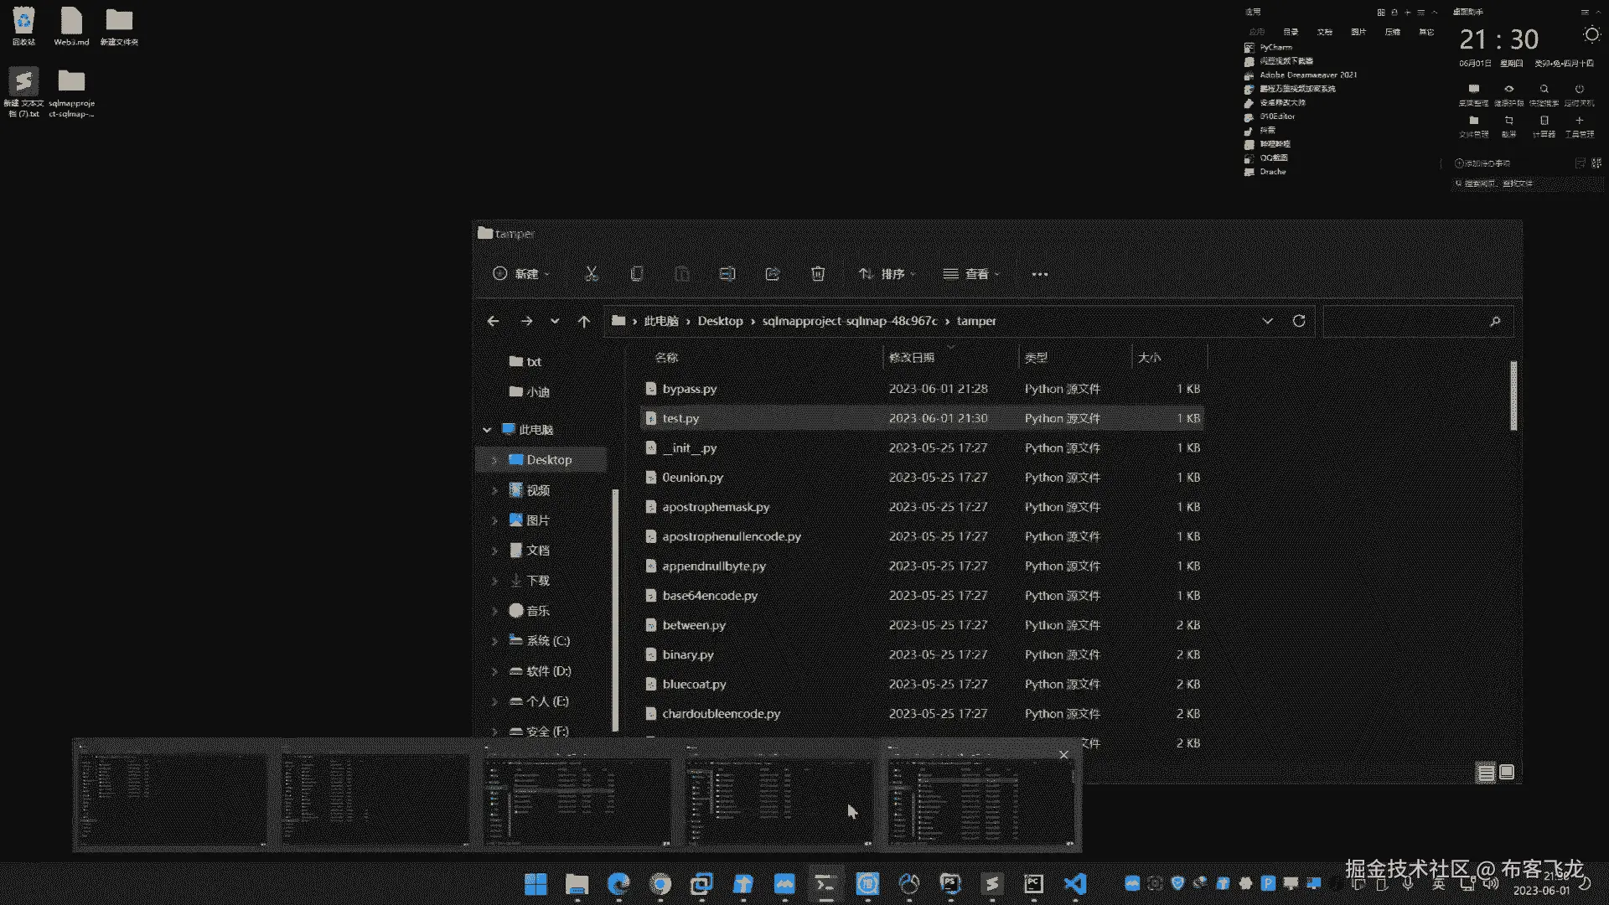Viewport: 1609px width, 905px height.
Task: Navigate back with the left arrow
Action: 493,321
